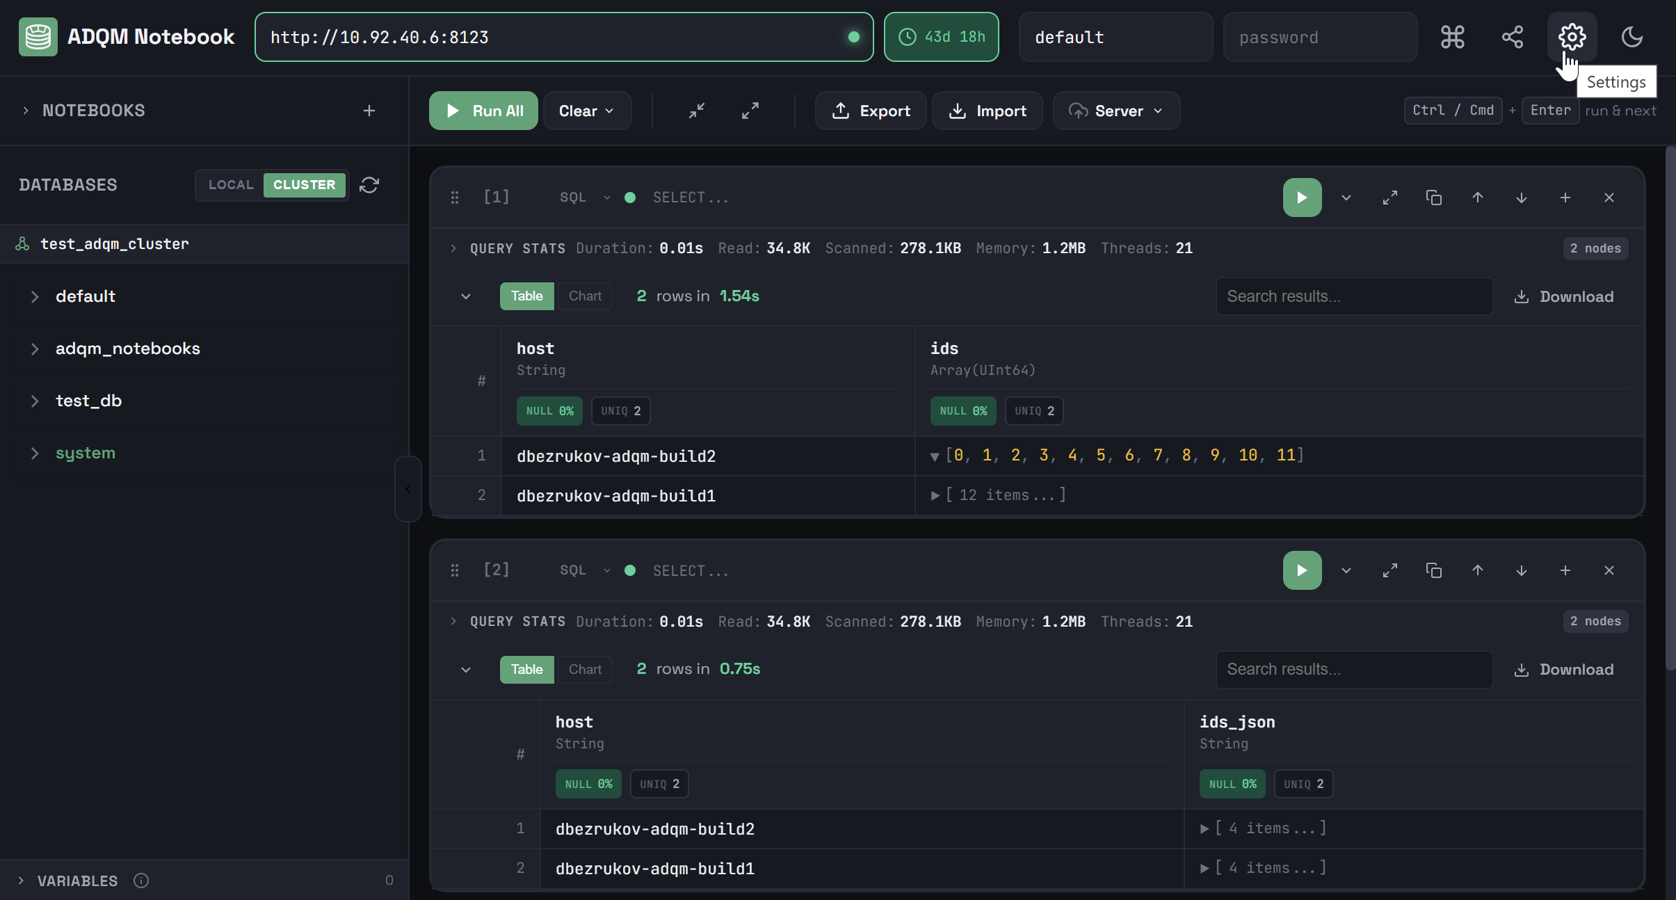Open the Clear dropdown
The image size is (1676, 900).
(x=586, y=111)
